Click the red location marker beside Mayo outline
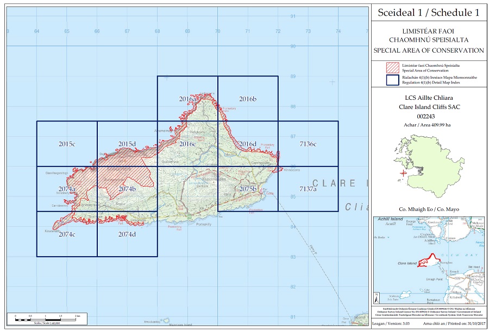This screenshot has height=332, width=489. click(403, 173)
